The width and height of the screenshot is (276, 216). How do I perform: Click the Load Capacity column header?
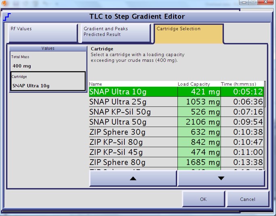pyautogui.click(x=194, y=84)
